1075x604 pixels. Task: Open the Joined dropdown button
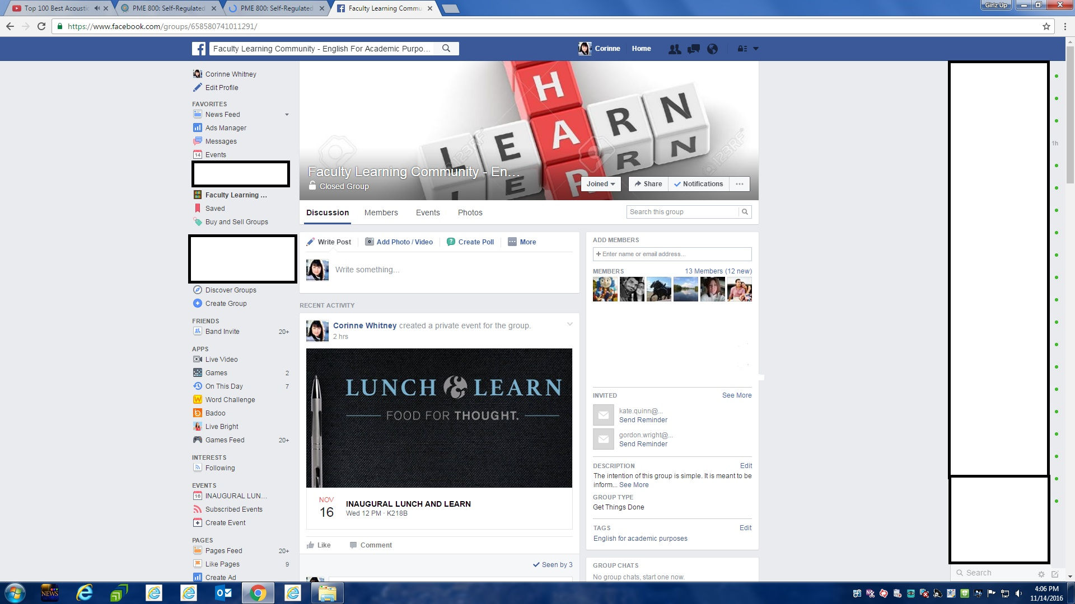[601, 184]
